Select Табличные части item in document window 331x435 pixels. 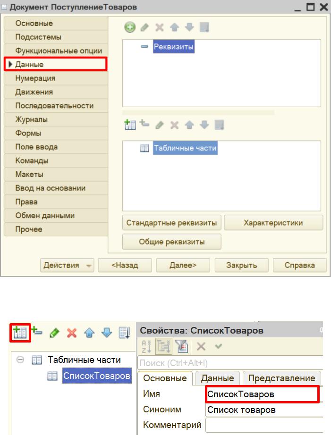click(x=185, y=148)
